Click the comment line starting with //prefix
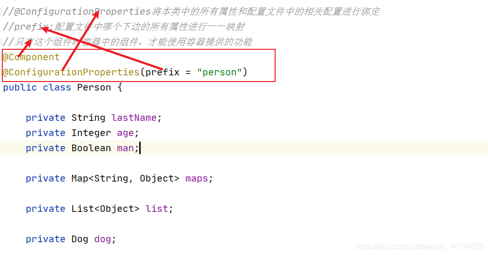This screenshot has height=255, width=488. click(124, 27)
